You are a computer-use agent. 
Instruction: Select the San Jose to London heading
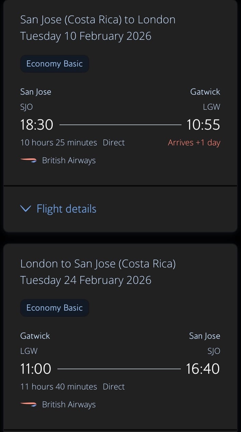[98, 19]
